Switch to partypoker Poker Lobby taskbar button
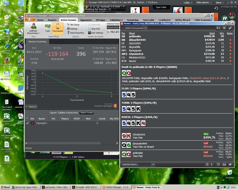Screen dimensions: 238x190 click(56, 187)
